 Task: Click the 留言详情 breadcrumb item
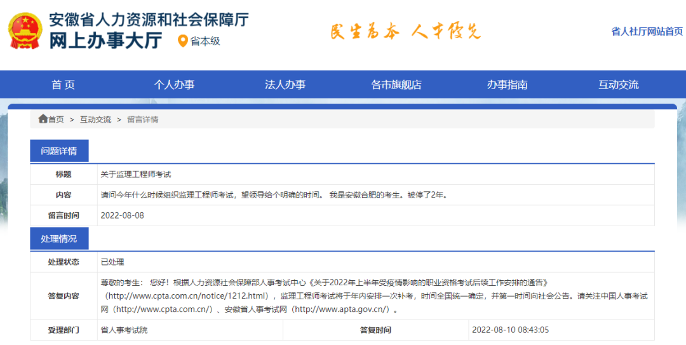point(143,119)
